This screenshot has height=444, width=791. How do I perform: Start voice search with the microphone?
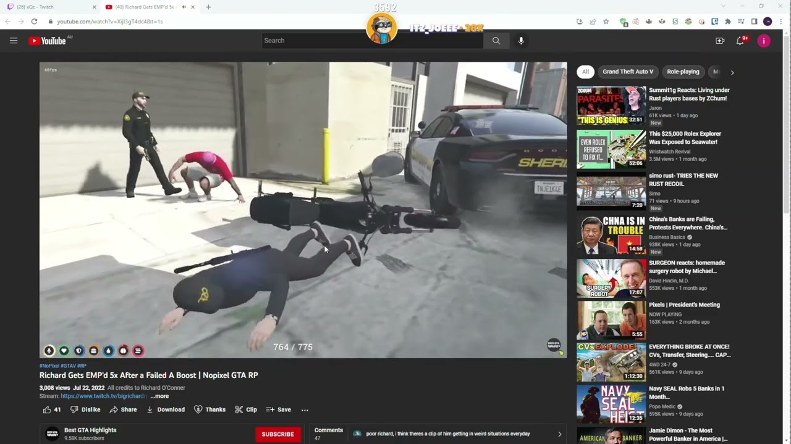[521, 41]
